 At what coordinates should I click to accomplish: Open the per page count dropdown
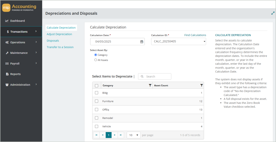[134, 135]
